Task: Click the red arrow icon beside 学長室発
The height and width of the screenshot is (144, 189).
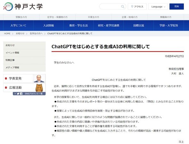Action: (6, 79)
